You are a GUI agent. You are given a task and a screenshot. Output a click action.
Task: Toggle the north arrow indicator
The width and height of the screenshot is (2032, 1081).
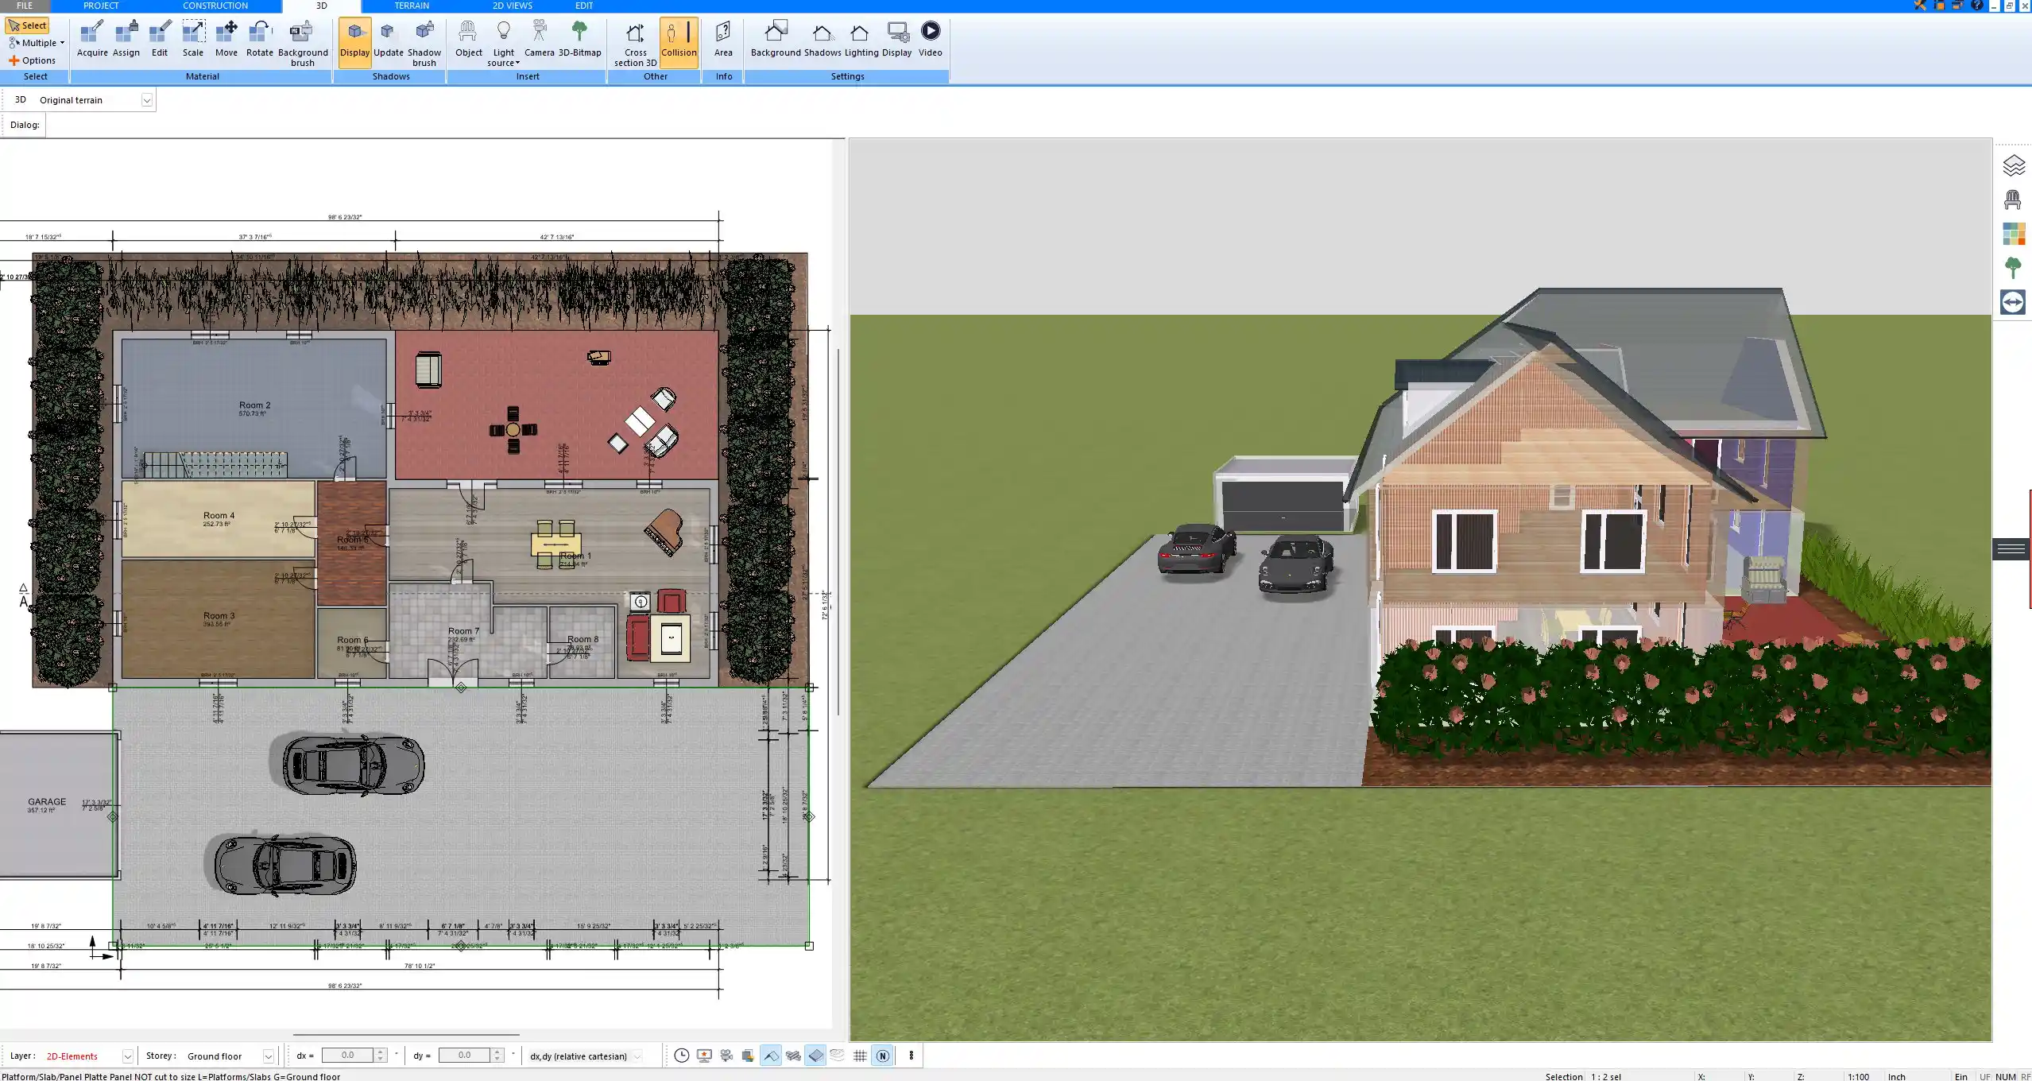[x=882, y=1056]
